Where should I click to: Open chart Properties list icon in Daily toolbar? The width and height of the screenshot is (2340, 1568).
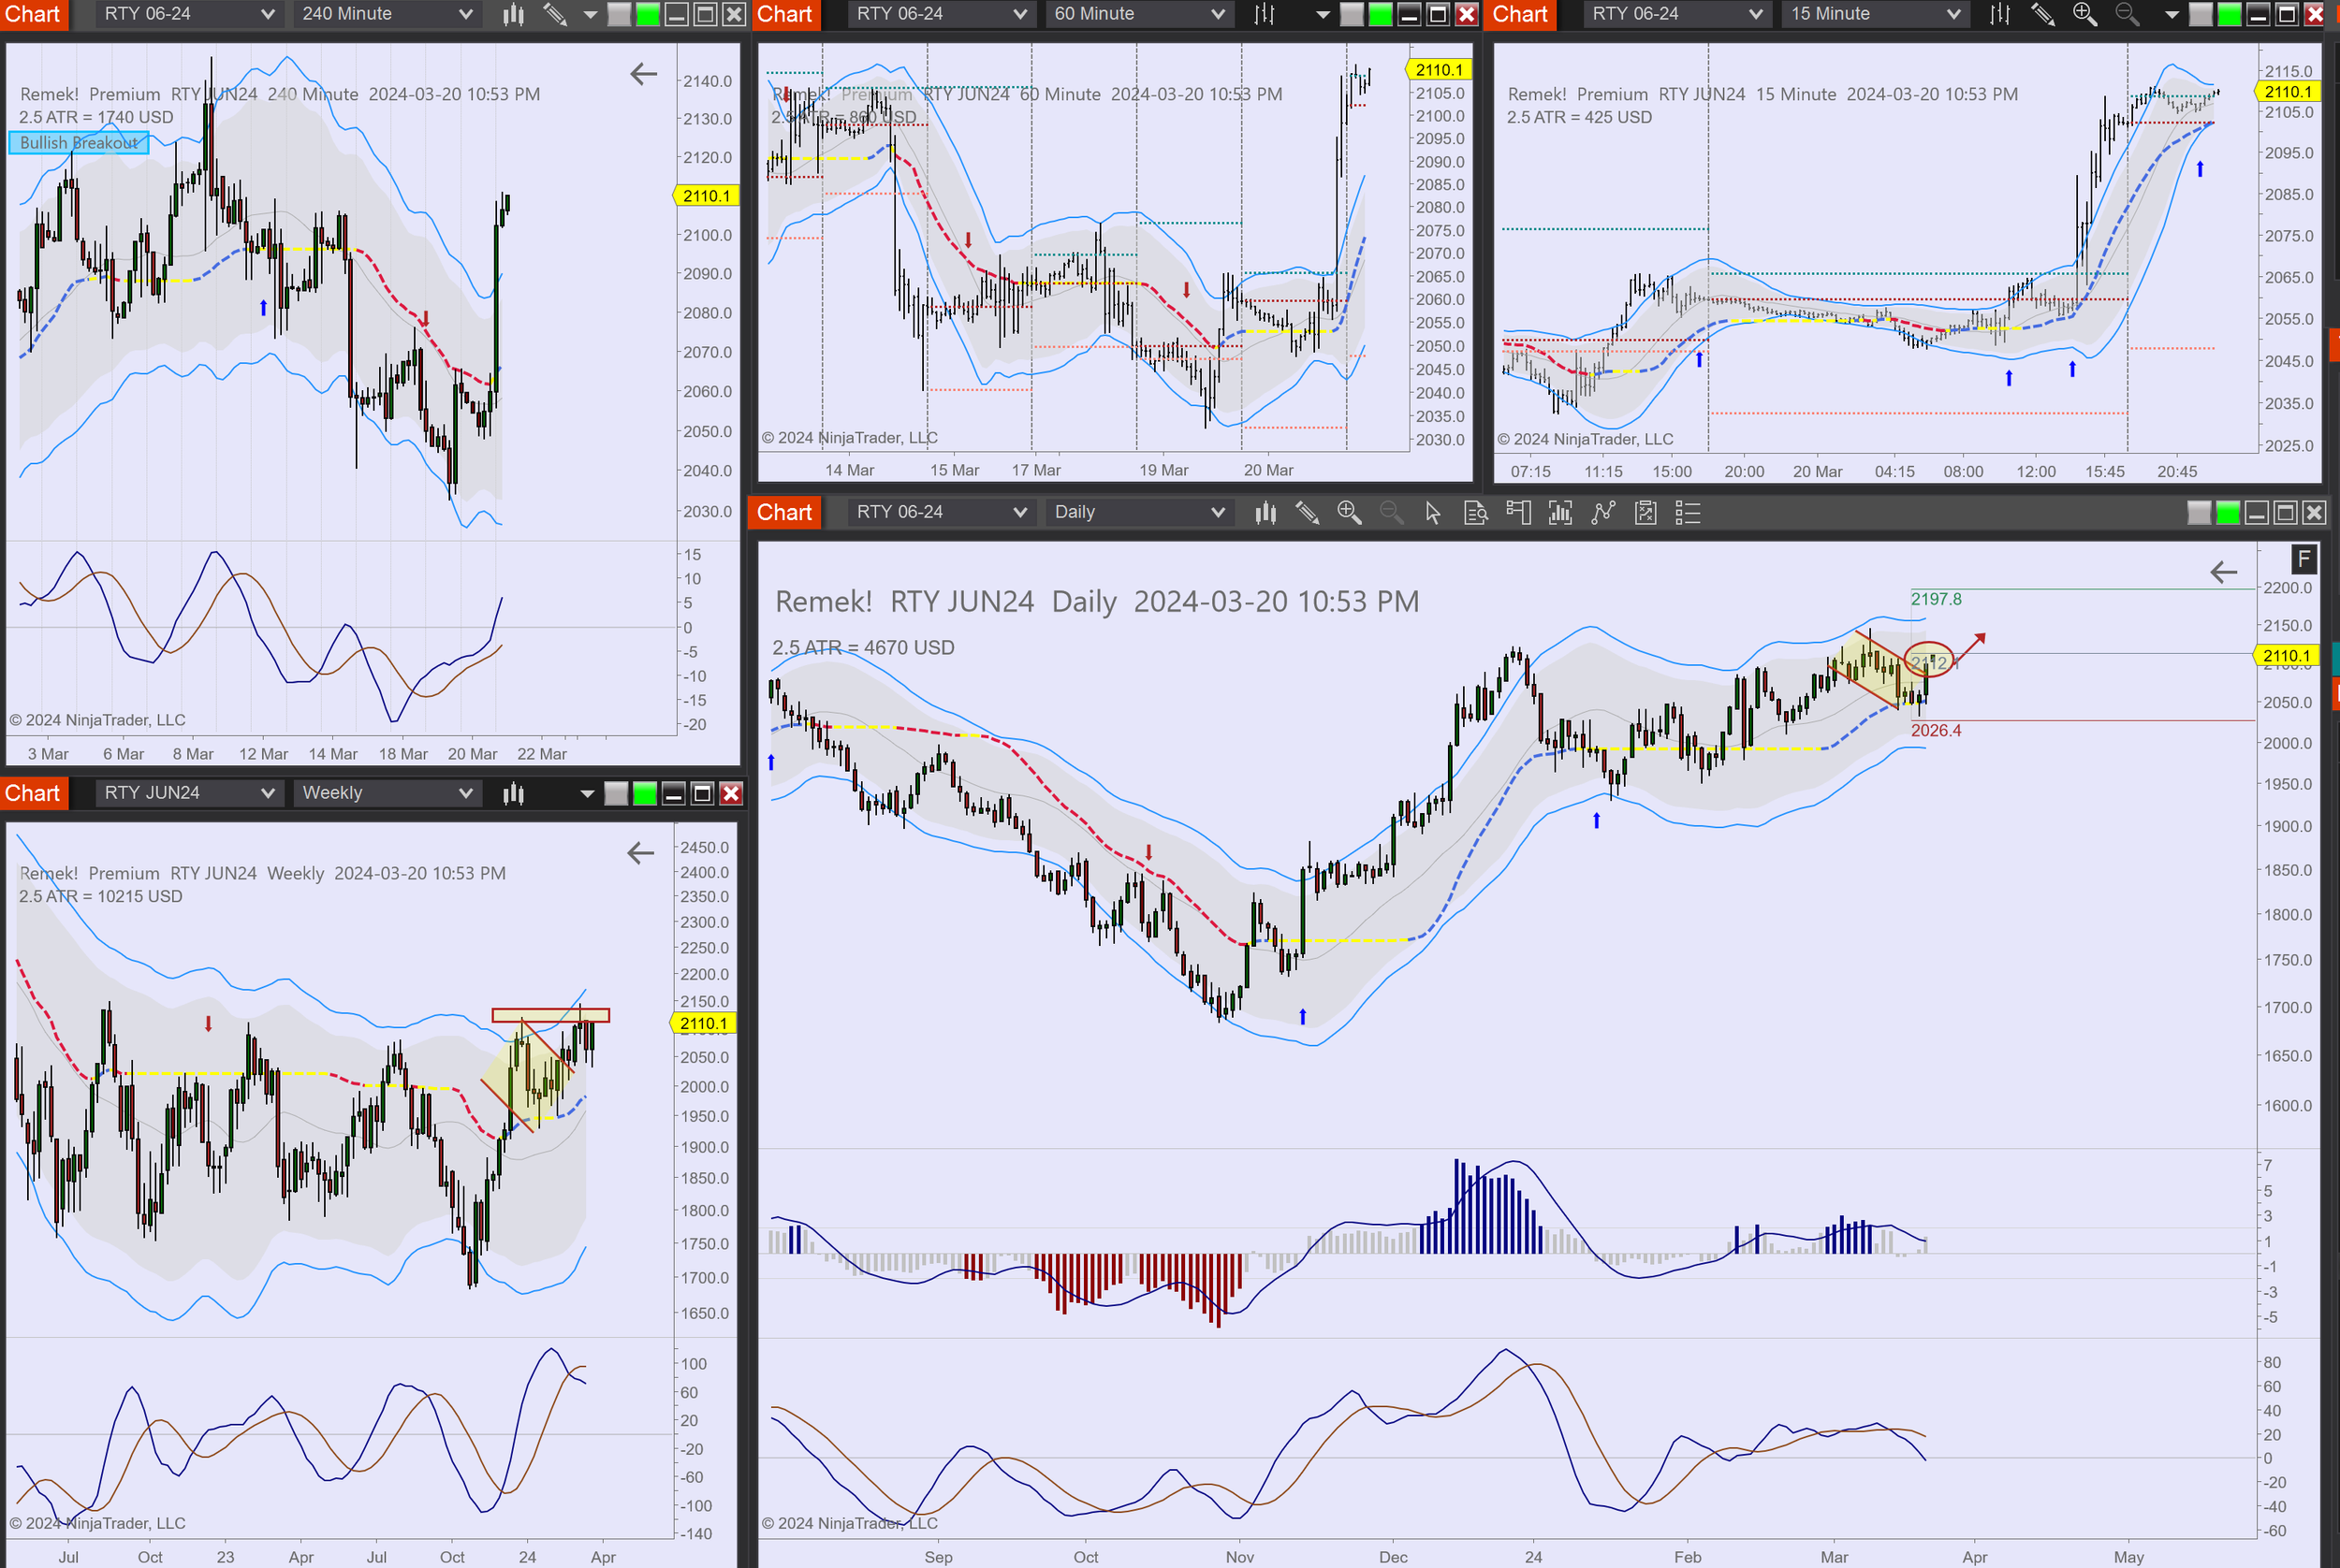click(1688, 513)
